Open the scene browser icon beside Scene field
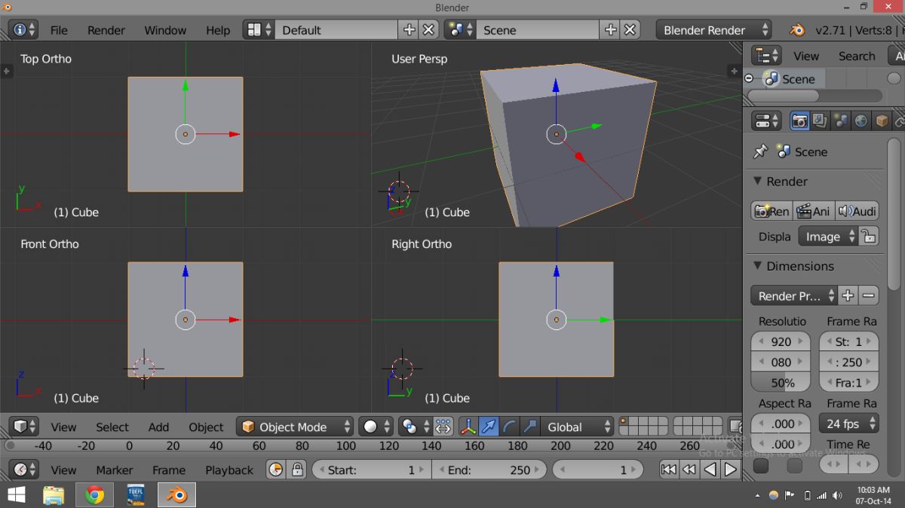Screen dimensions: 905x508 click(460, 30)
